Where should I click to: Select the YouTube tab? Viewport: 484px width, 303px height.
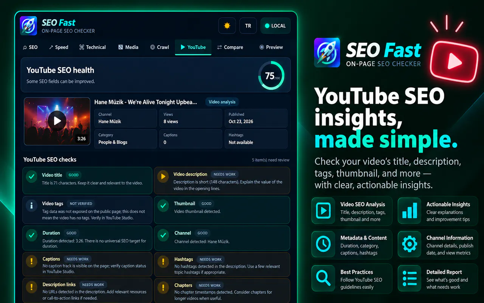[193, 47]
